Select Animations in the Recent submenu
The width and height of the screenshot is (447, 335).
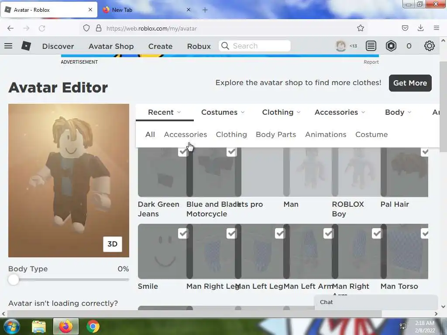pyautogui.click(x=326, y=134)
